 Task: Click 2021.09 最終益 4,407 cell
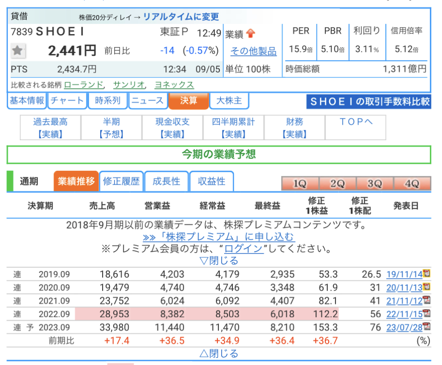[x=283, y=301]
